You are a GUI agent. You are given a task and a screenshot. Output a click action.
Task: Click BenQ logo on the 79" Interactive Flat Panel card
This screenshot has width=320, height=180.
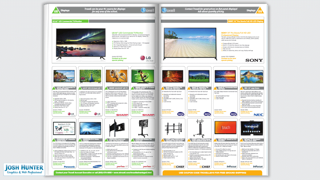click(207, 114)
